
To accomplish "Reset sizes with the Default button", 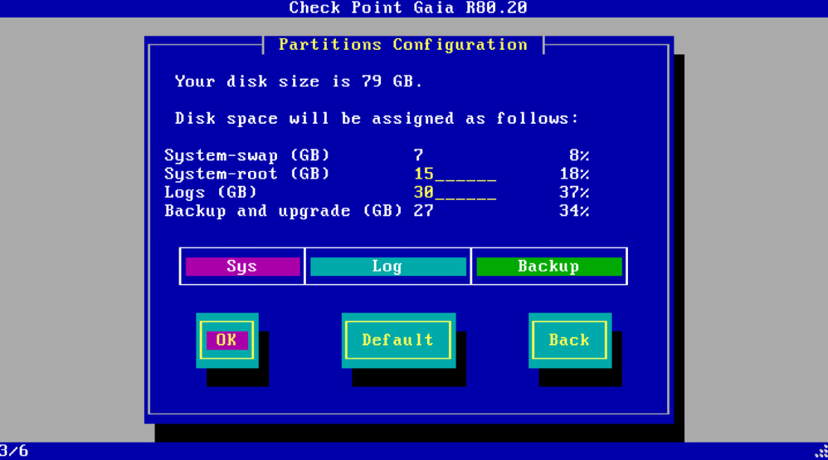I will click(x=398, y=340).
